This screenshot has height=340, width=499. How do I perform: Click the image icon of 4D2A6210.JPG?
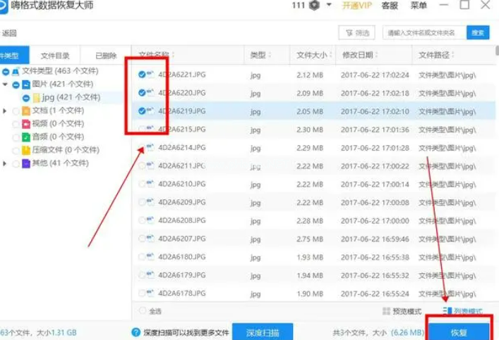[x=151, y=184]
